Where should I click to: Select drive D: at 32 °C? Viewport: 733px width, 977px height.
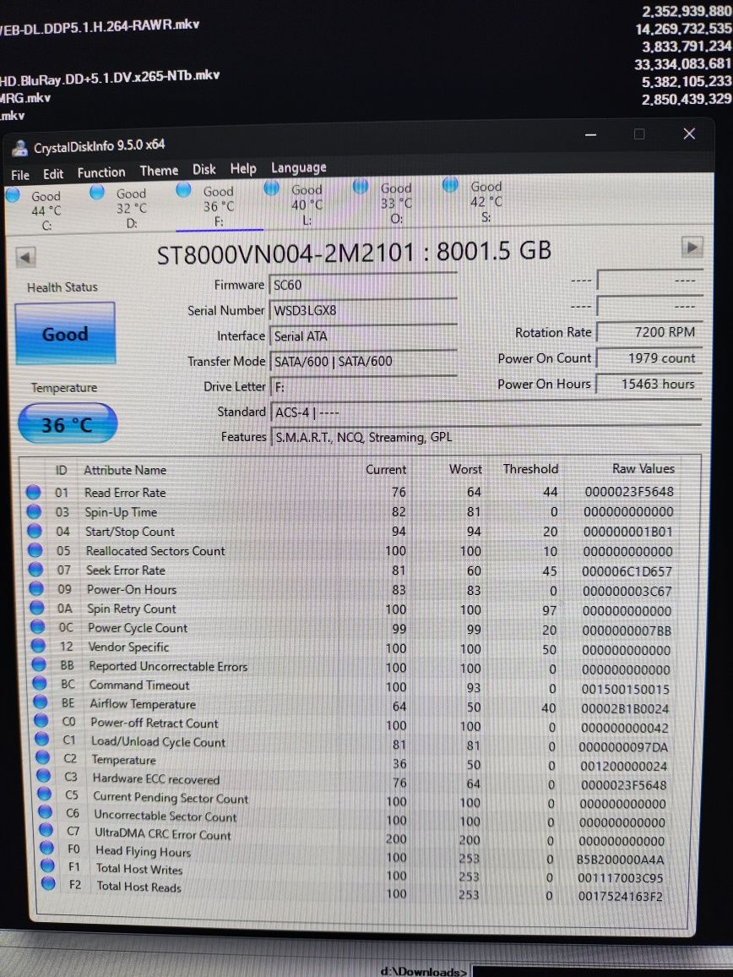coord(122,208)
